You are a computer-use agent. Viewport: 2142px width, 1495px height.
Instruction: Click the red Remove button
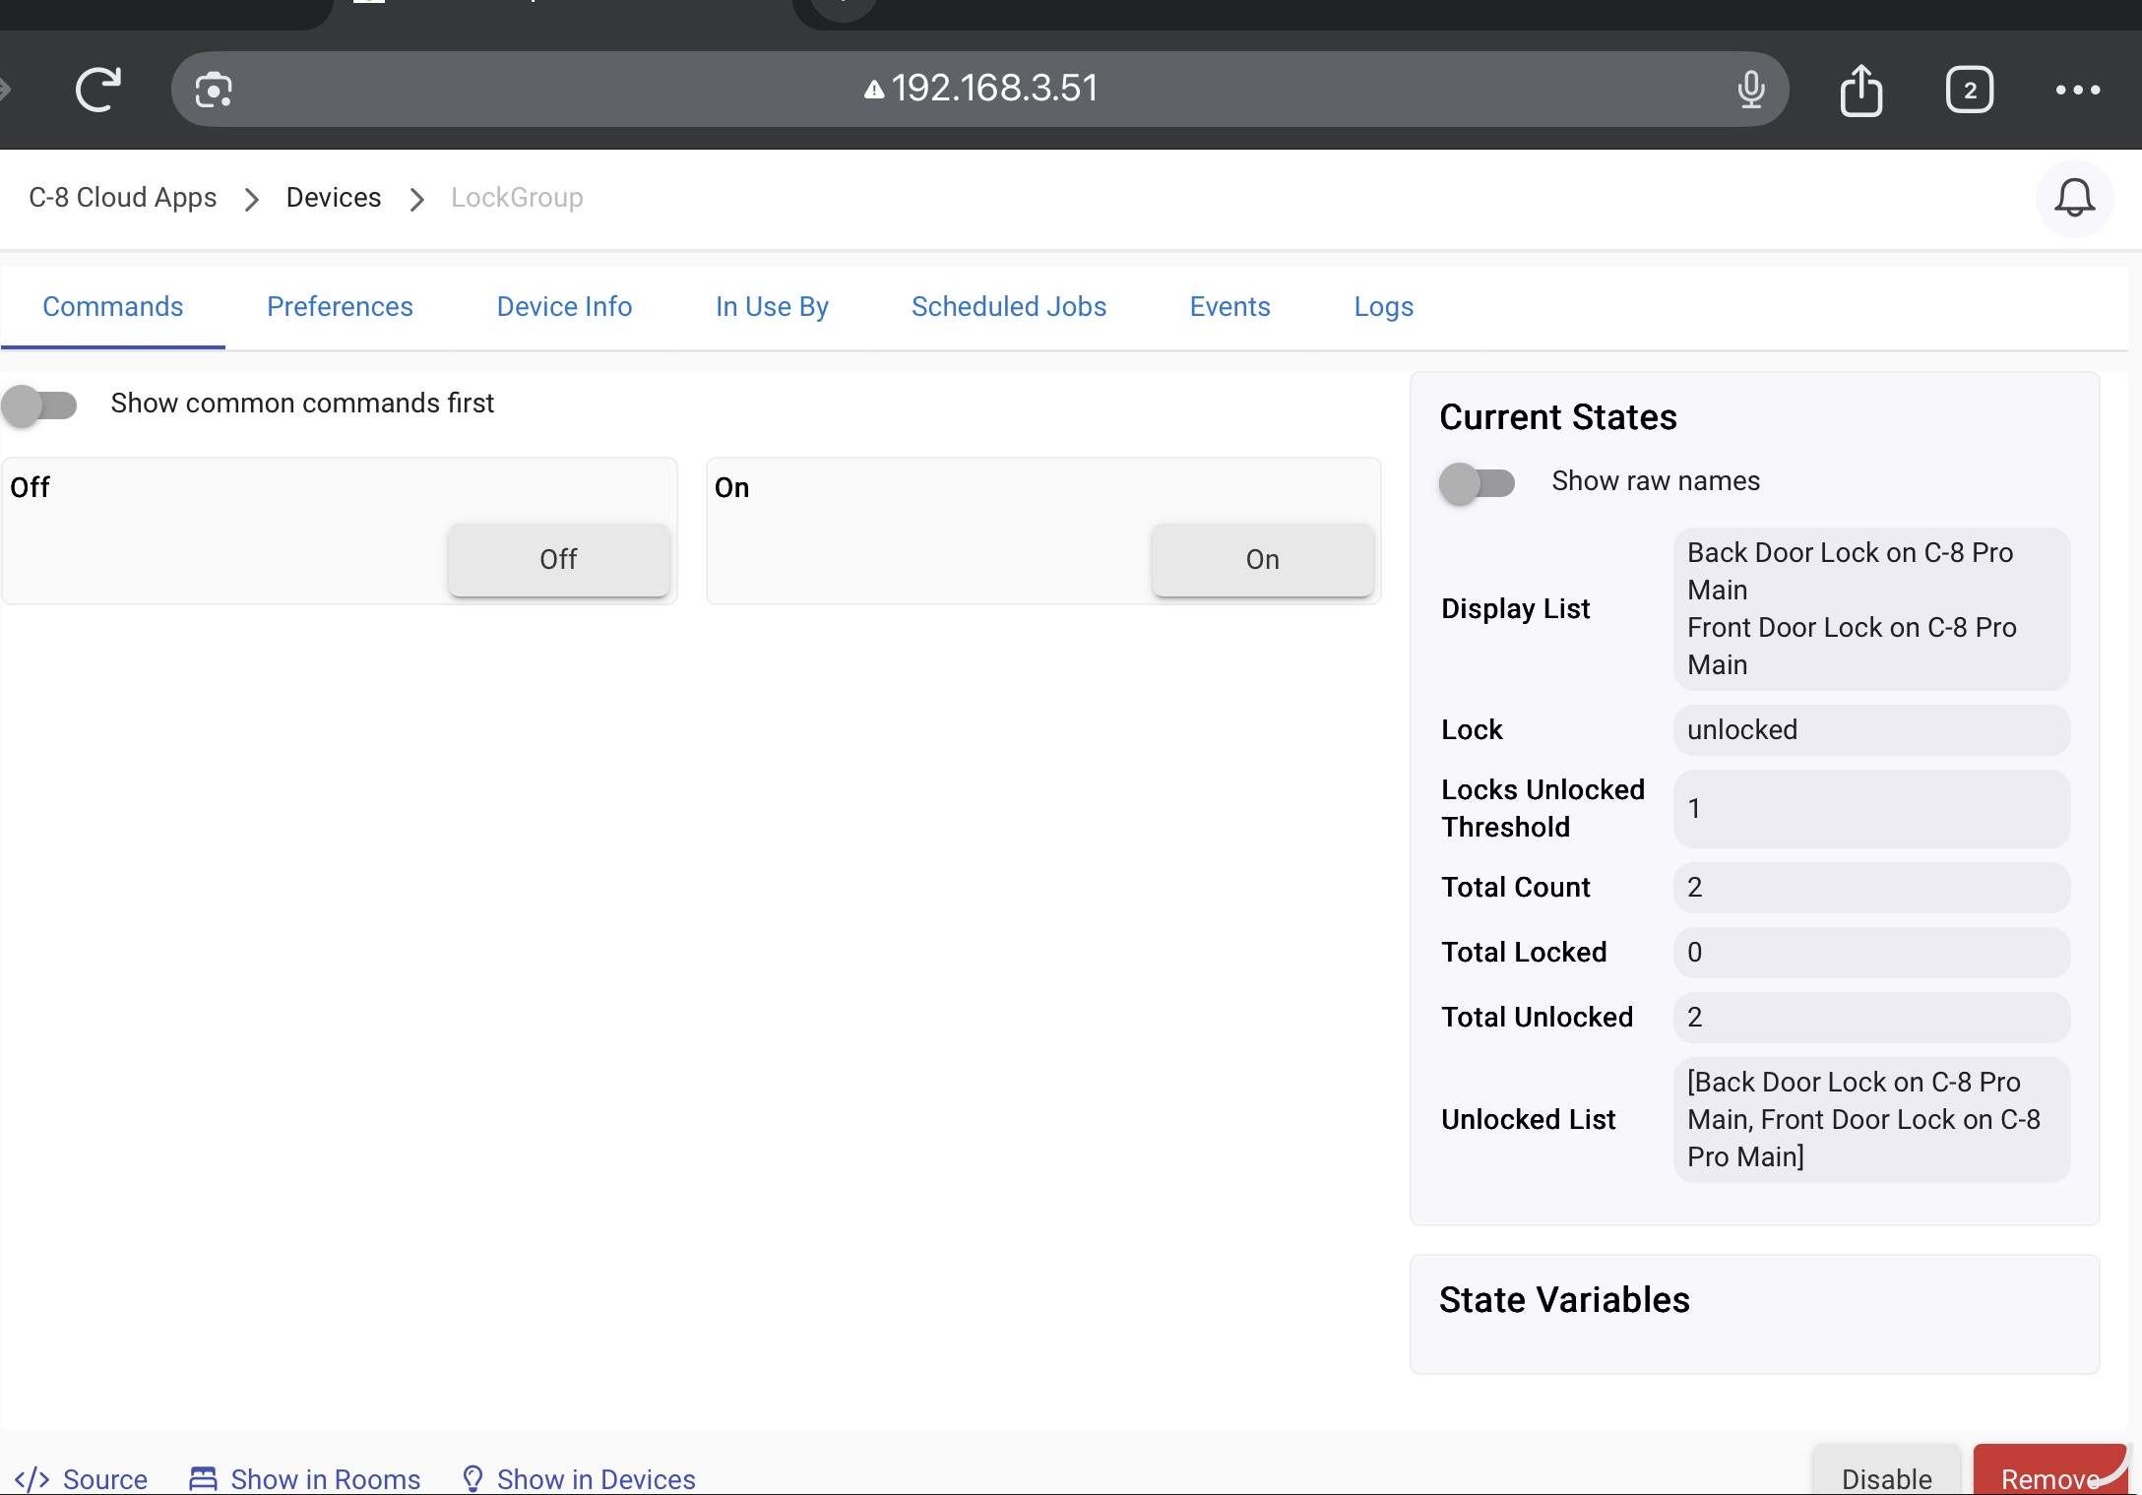coord(2049,1475)
